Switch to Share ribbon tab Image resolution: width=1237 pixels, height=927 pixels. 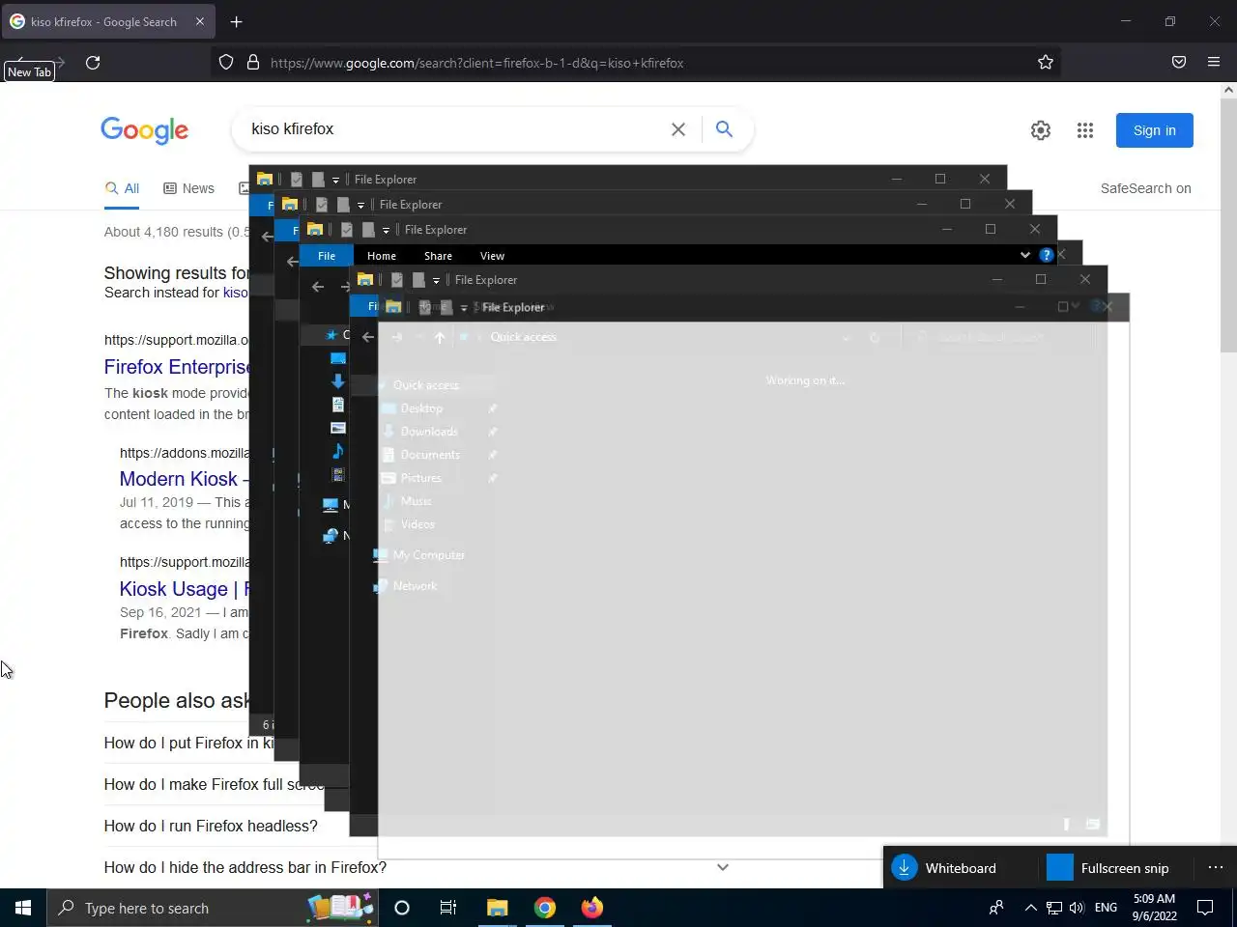438,256
